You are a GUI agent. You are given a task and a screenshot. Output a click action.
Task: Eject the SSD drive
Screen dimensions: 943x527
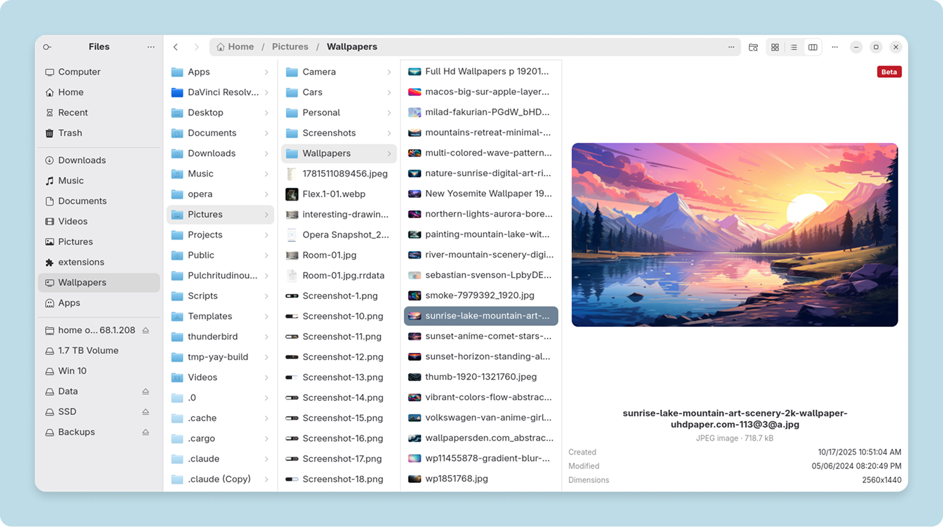tap(146, 412)
